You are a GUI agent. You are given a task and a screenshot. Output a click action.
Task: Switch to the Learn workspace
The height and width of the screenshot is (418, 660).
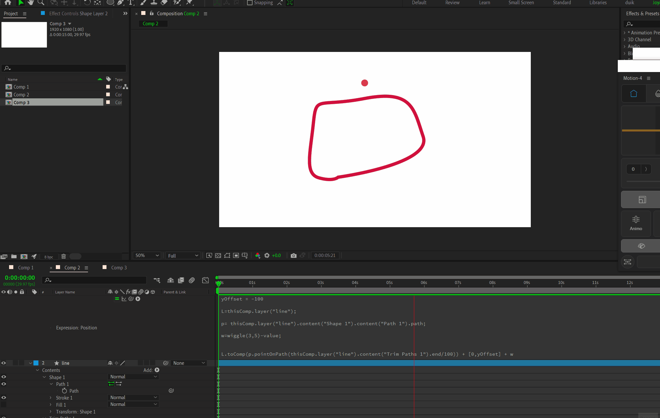click(484, 3)
